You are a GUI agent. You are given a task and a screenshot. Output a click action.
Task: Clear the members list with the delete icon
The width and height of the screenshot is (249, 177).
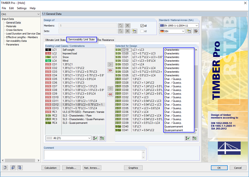[127, 25]
